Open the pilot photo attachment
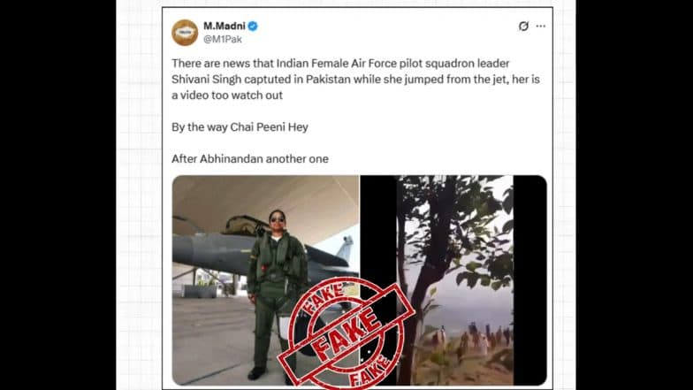 265,280
